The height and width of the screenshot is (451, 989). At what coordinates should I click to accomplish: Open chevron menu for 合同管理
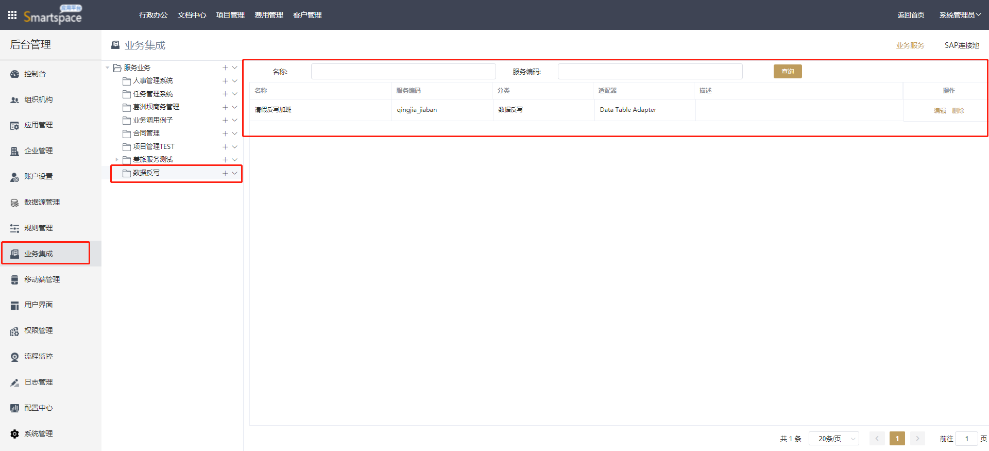tap(234, 133)
